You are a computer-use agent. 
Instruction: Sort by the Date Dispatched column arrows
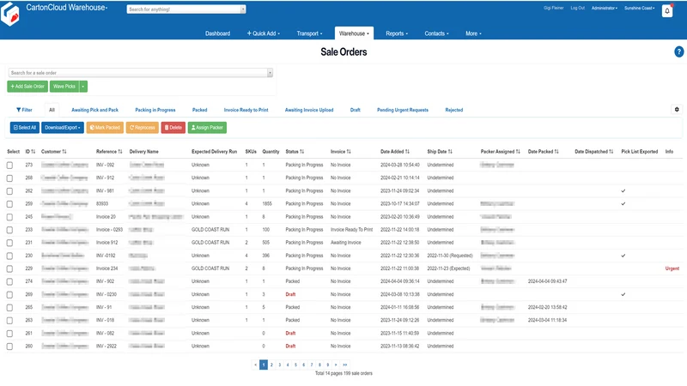(611, 152)
